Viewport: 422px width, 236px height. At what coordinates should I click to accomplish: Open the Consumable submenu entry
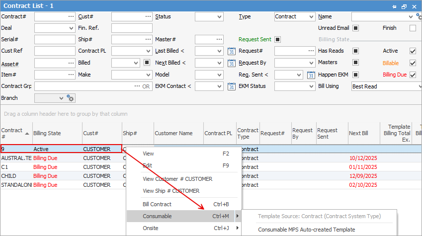tap(184, 216)
